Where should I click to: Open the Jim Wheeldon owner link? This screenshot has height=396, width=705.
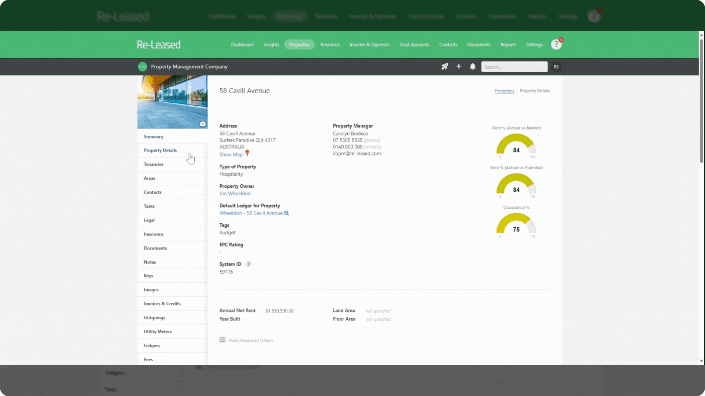[x=235, y=194]
